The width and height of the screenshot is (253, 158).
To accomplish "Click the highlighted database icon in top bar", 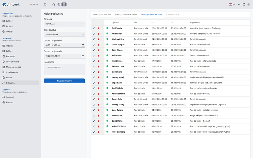I will (x=64, y=4).
